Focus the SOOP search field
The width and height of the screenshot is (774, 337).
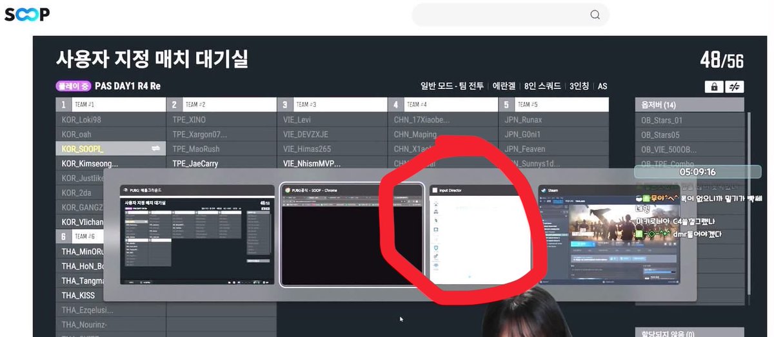pyautogui.click(x=510, y=15)
